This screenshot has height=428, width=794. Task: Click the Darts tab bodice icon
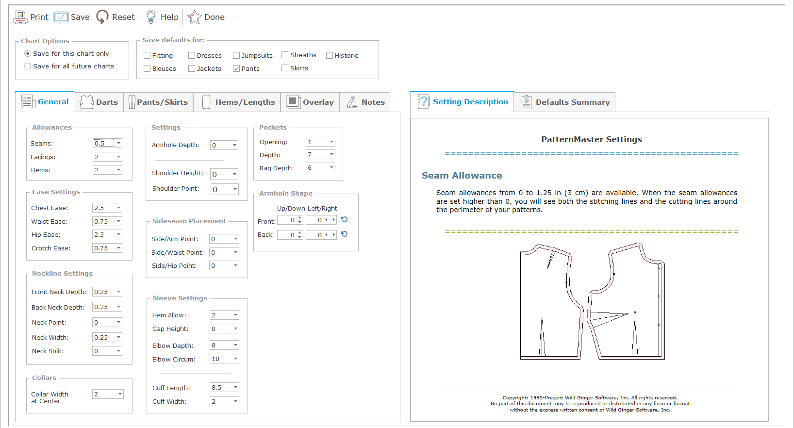87,102
